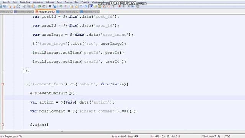Click the Windows (CR LF) status field

tap(211, 136)
